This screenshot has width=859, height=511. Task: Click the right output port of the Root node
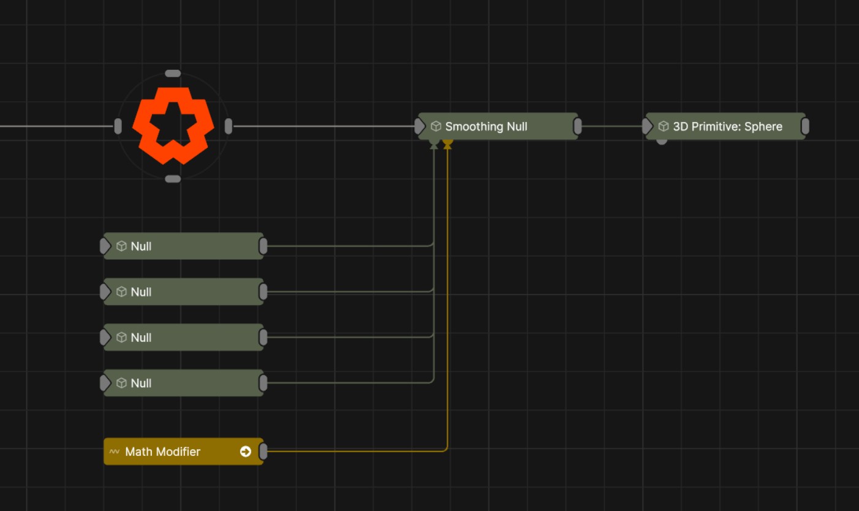[x=229, y=126]
